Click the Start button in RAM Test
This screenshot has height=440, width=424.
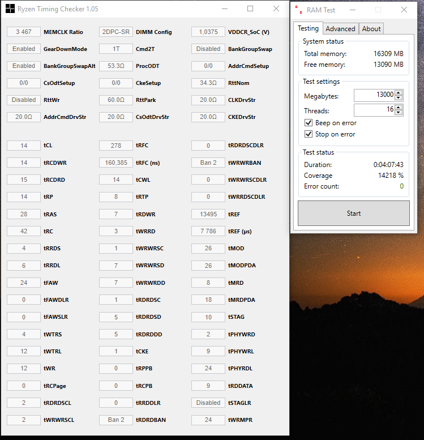(354, 213)
